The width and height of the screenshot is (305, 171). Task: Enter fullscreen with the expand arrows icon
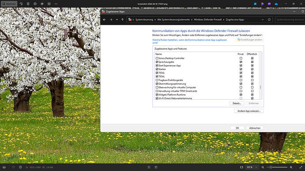coord(301,167)
